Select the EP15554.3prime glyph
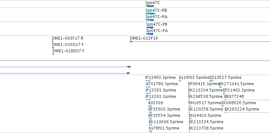Screen dimensions: 270x133 pos(150,119)
